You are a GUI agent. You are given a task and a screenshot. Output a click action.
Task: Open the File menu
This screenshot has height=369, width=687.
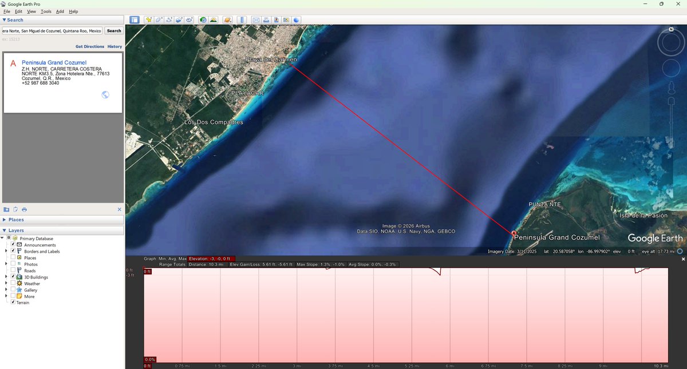(7, 11)
